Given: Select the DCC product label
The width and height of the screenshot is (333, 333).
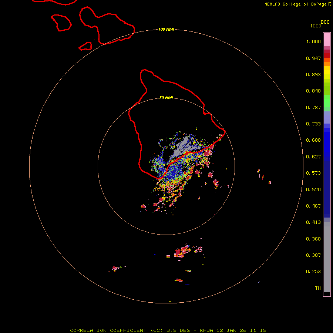Looking at the screenshot, I should (325, 22).
